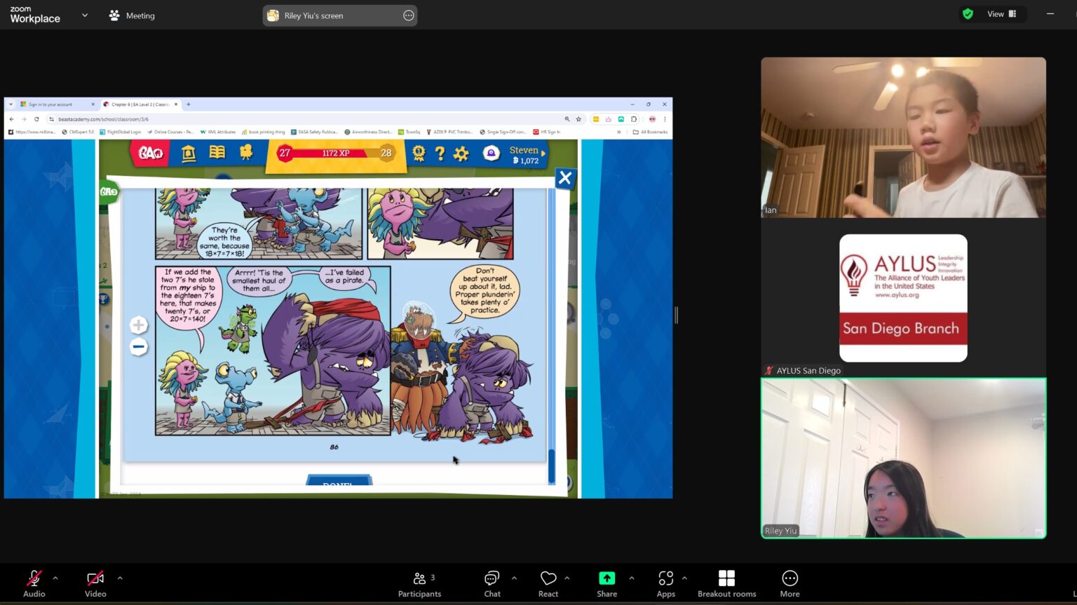The image size is (1077, 605).
Task: Expand reaction options arrow beside React
Action: tap(567, 578)
